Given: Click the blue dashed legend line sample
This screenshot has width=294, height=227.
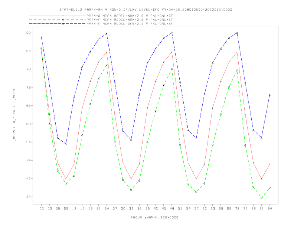Looking at the screenshot, I should coord(58,24).
